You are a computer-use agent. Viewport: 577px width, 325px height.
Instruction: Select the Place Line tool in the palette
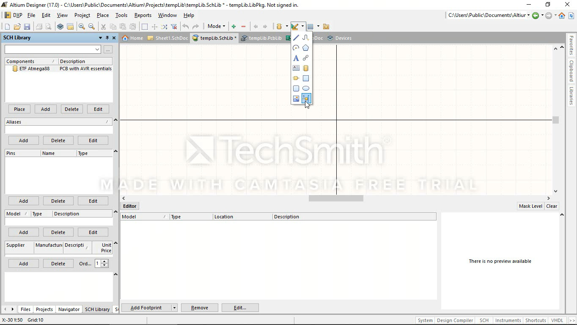(x=296, y=38)
